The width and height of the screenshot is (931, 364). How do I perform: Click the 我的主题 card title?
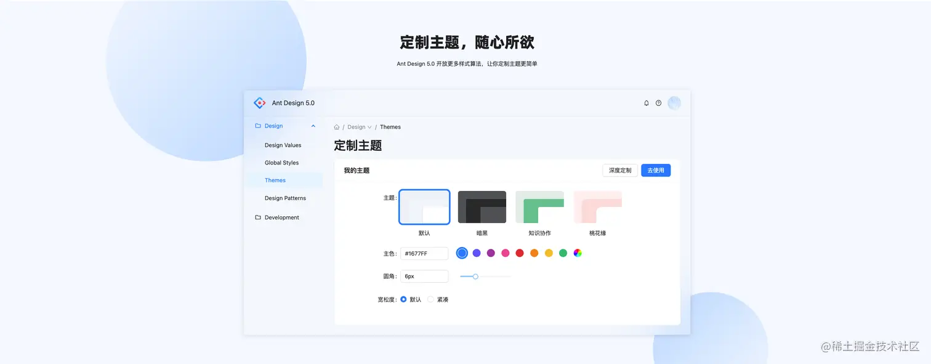point(357,171)
